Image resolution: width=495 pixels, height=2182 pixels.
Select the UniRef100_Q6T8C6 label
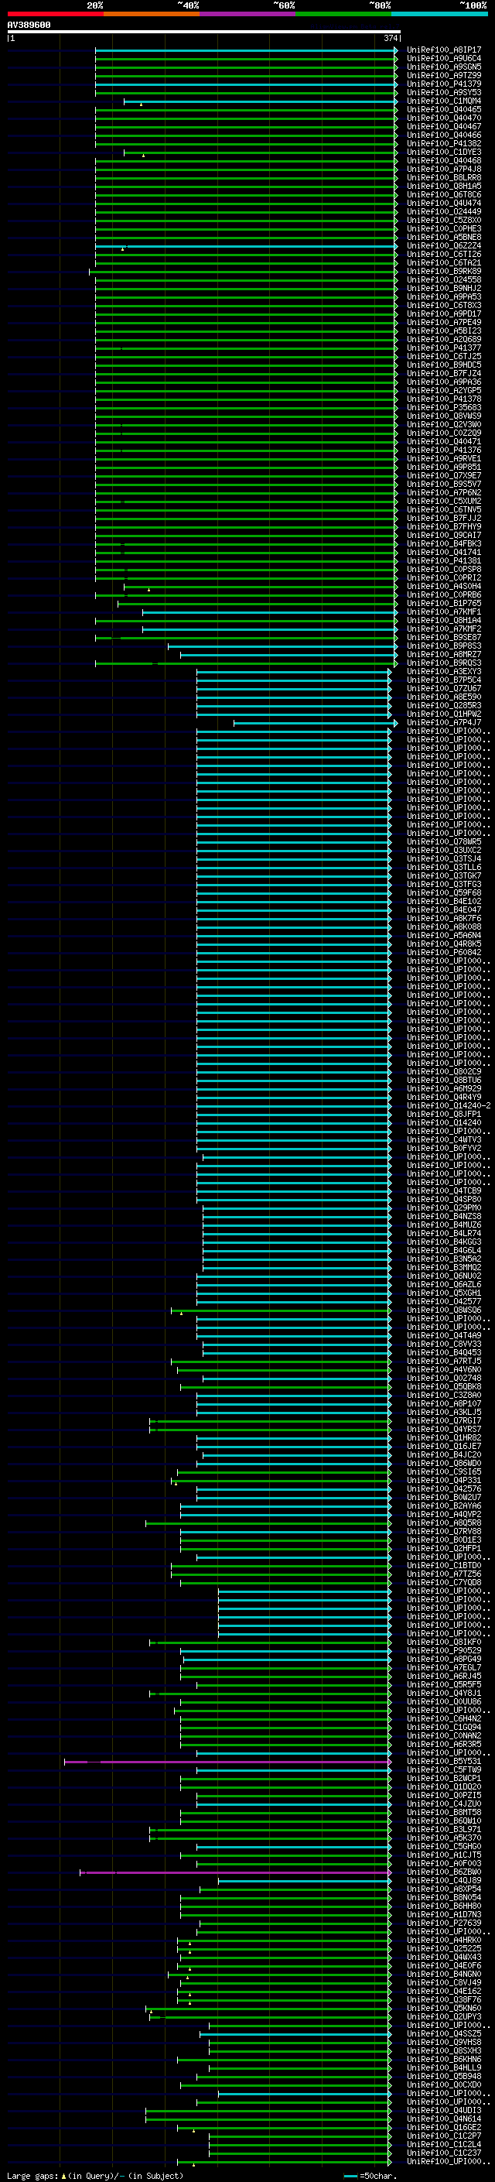click(444, 195)
